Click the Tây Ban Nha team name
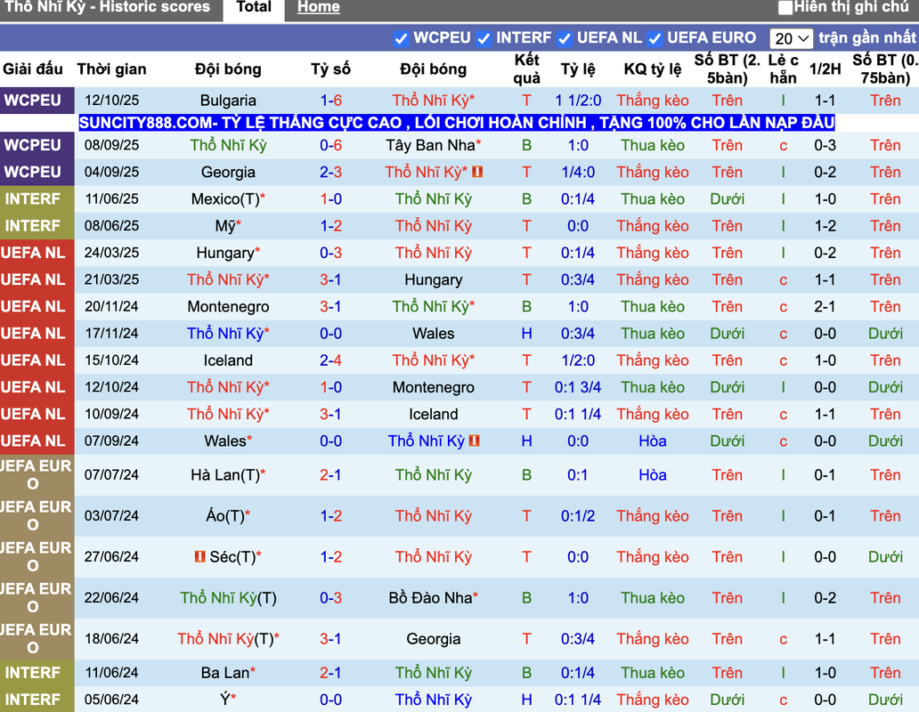 [431, 145]
